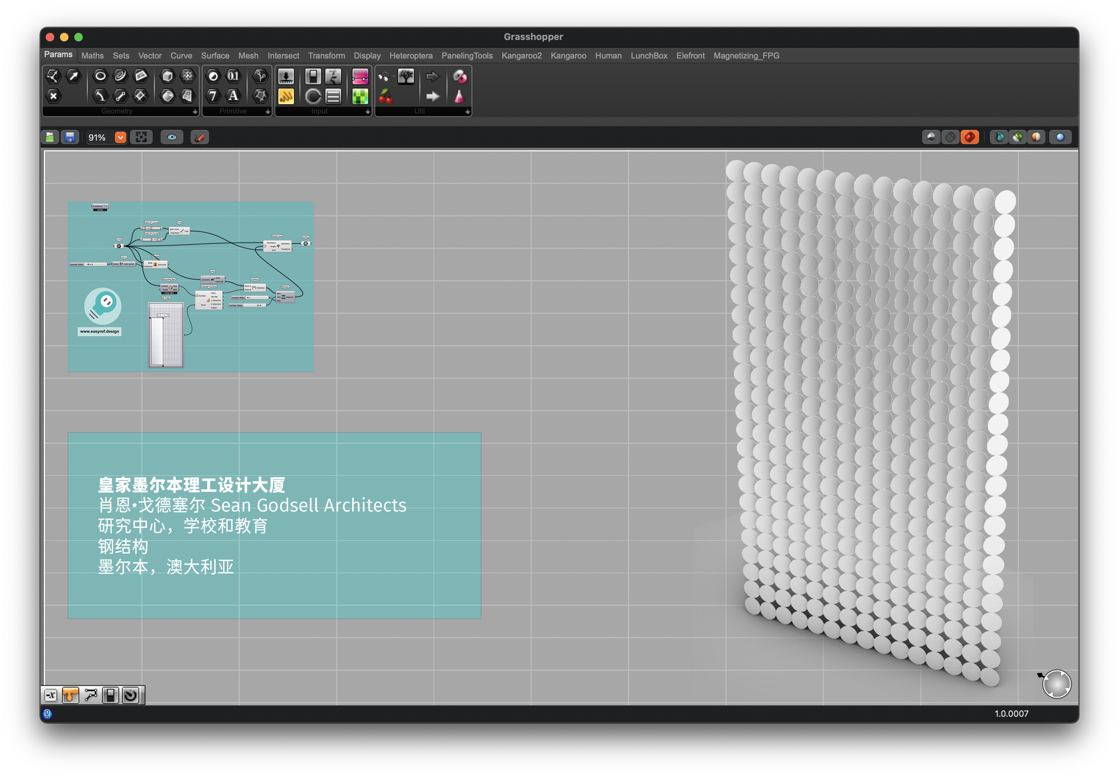Open the Transform tab
1119x776 pixels.
click(x=326, y=56)
